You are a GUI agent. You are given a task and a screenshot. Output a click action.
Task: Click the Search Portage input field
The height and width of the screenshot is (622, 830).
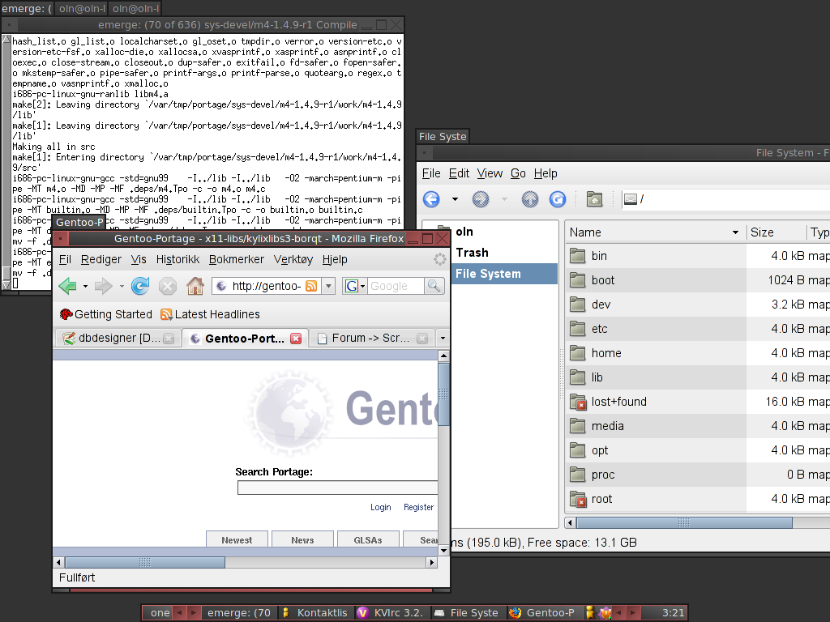pyautogui.click(x=338, y=488)
